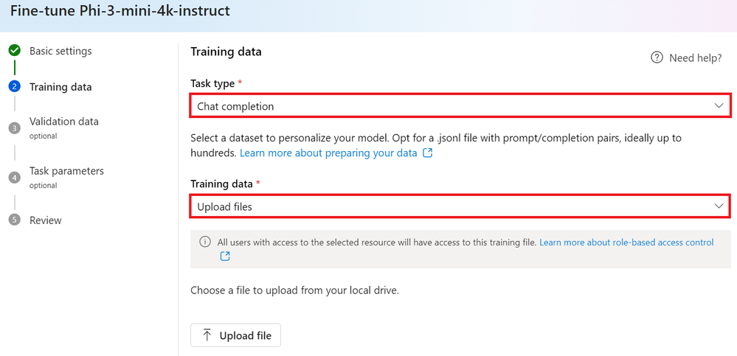Jump to the Review step

(x=46, y=220)
